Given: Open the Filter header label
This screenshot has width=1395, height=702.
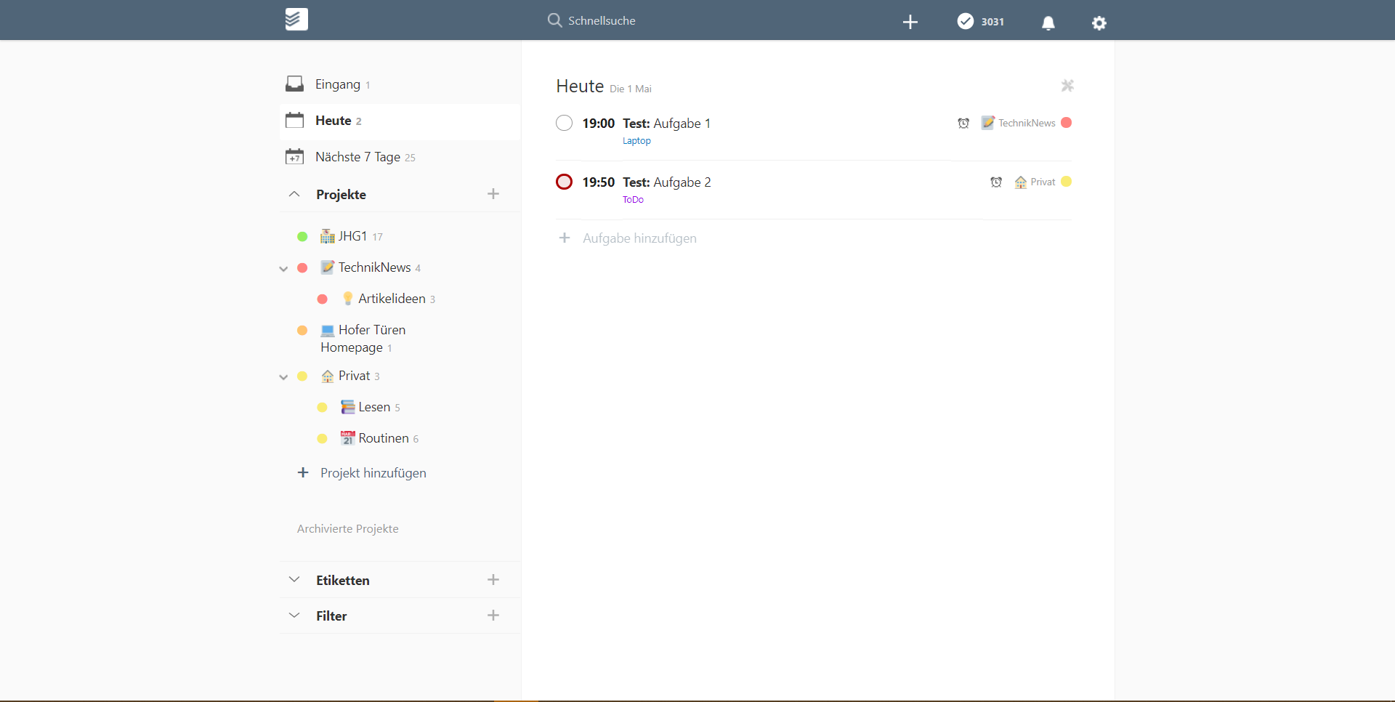Looking at the screenshot, I should pos(331,616).
